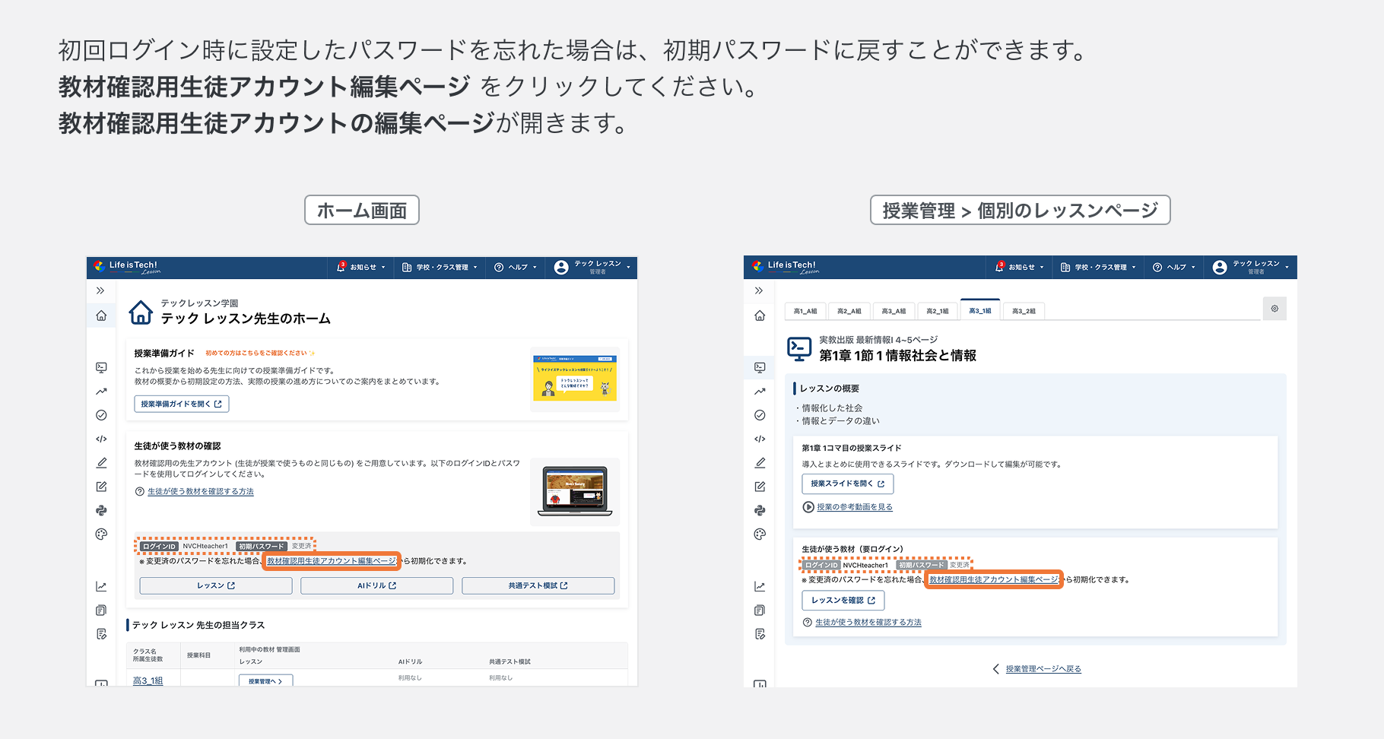Open the pencil icon in the lesson page sidebar

[x=760, y=462]
